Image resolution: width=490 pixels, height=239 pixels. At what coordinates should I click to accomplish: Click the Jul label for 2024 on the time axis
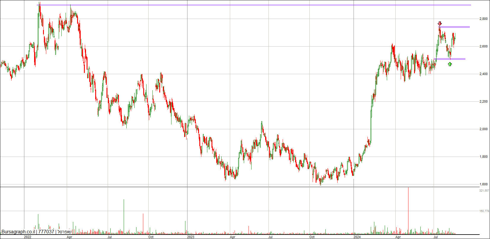436,237
